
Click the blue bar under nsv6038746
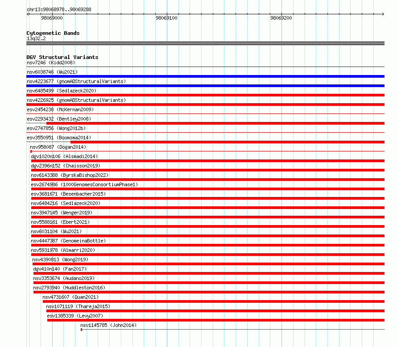[205, 76]
